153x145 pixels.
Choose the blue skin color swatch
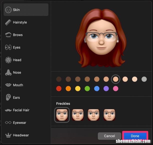click(97, 89)
